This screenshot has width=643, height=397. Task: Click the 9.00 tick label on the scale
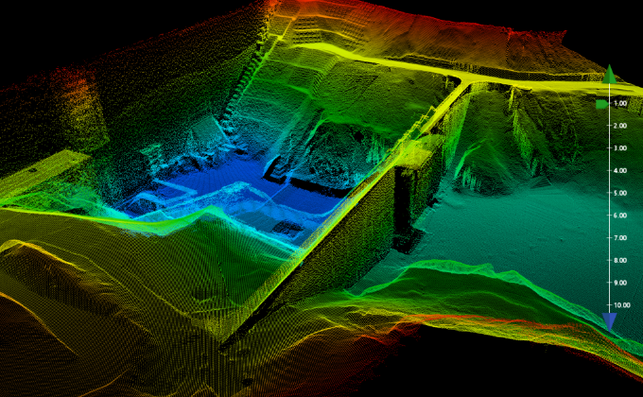[620, 283]
